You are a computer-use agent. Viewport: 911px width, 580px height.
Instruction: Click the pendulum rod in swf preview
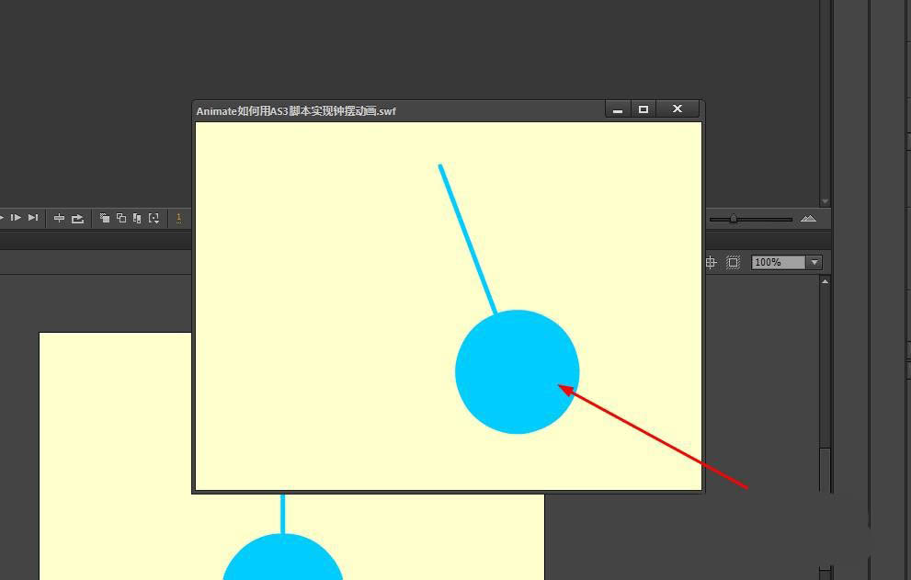[x=468, y=239]
